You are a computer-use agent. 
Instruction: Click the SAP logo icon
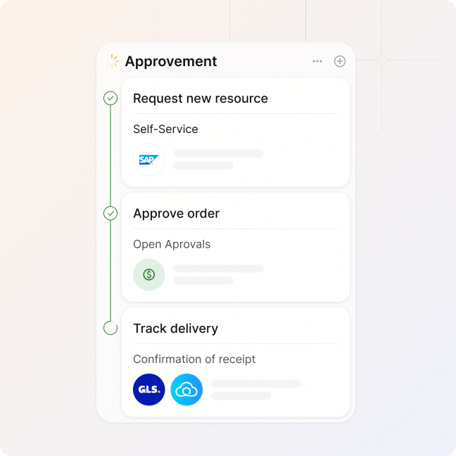click(x=149, y=159)
